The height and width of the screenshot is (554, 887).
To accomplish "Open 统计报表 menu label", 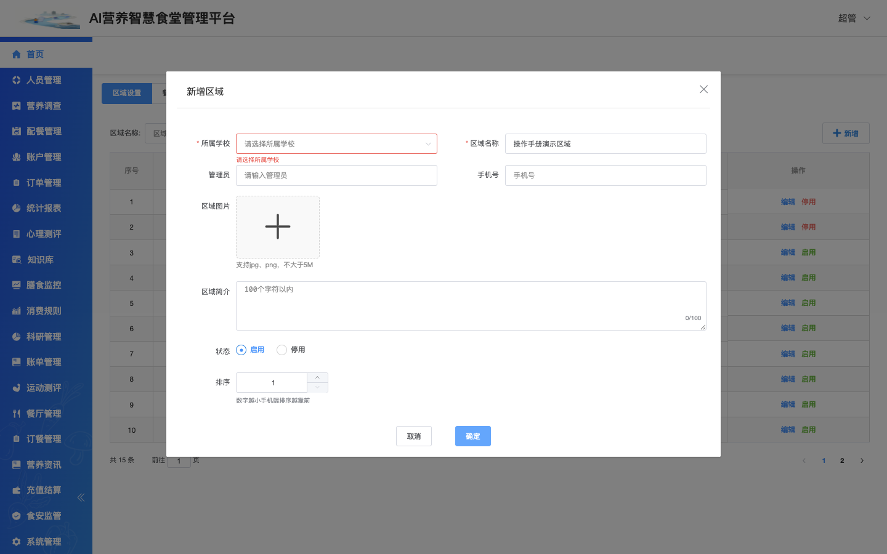I will point(44,208).
